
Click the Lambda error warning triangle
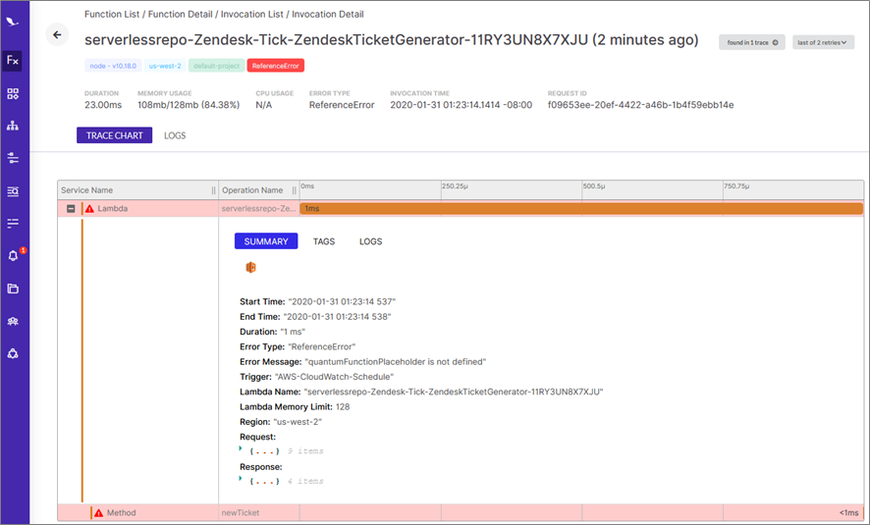90,209
